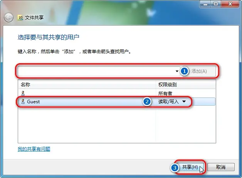The height and width of the screenshot is (178, 242).
Task: Click the blue number 2 marker
Action: click(147, 101)
